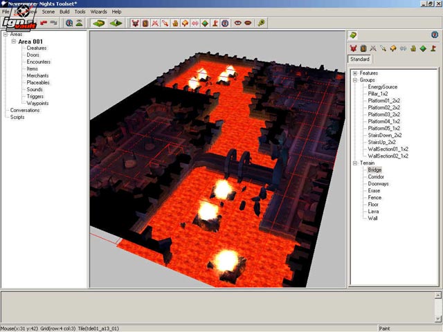
Task: Collapse the Area 001 node
Action: (x=13, y=41)
